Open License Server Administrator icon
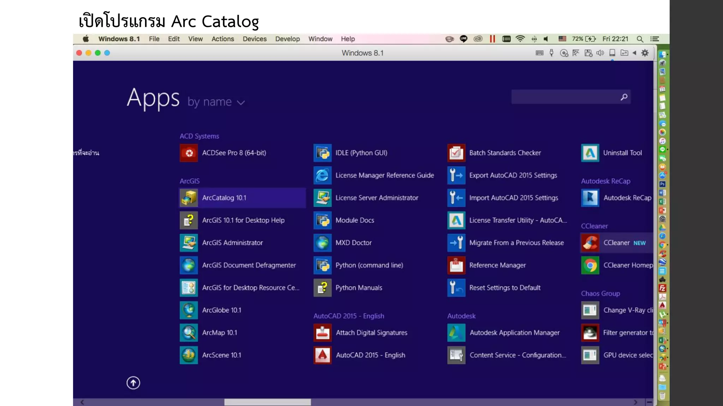 tap(323, 198)
